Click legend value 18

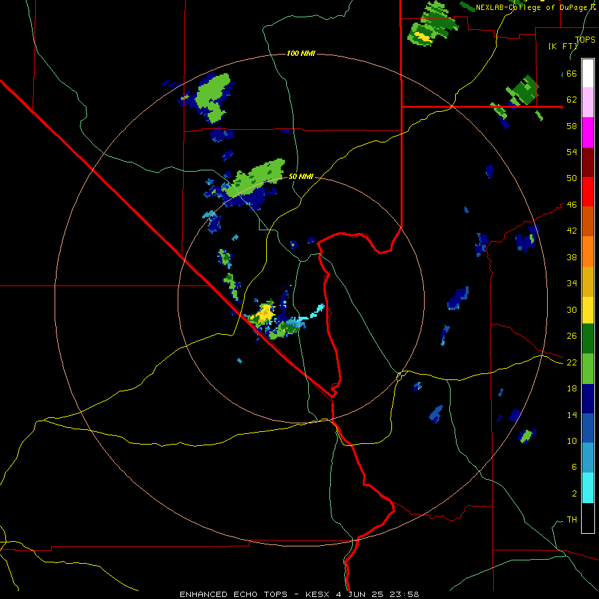572,389
